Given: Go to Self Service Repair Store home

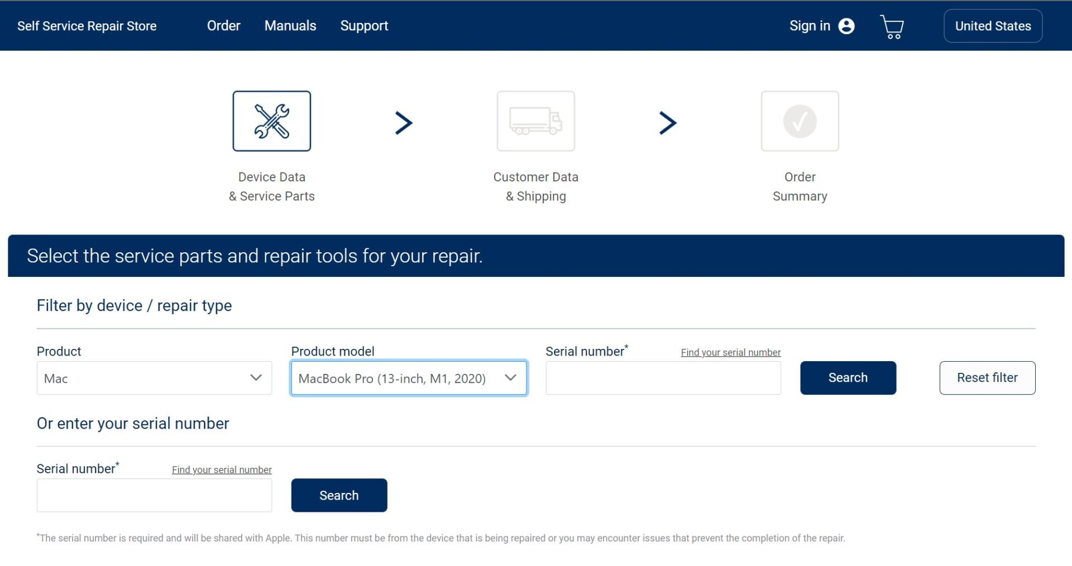Looking at the screenshot, I should 87,26.
